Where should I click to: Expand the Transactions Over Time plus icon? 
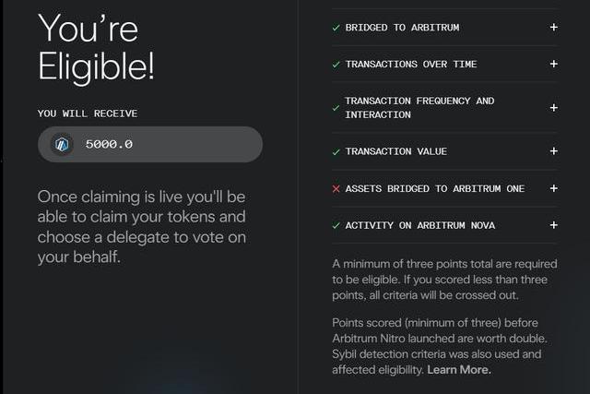(553, 65)
